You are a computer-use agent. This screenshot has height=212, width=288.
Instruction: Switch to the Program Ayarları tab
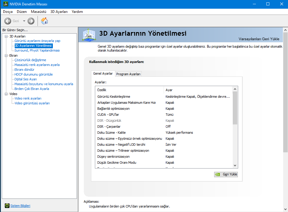128,74
